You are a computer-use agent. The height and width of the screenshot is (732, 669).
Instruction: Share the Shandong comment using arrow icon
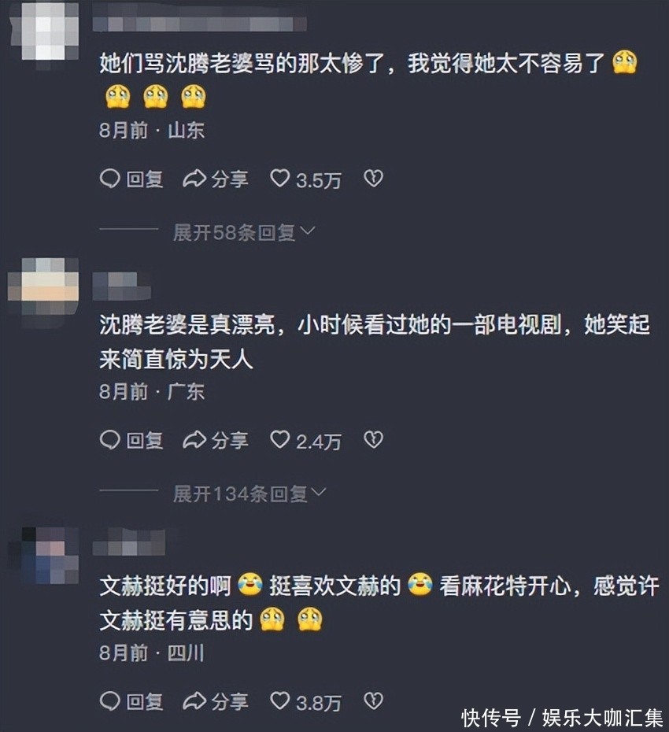click(x=194, y=179)
